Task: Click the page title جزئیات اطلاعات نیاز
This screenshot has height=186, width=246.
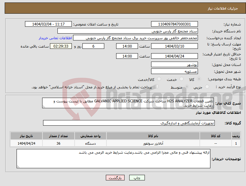Action: click(223, 8)
